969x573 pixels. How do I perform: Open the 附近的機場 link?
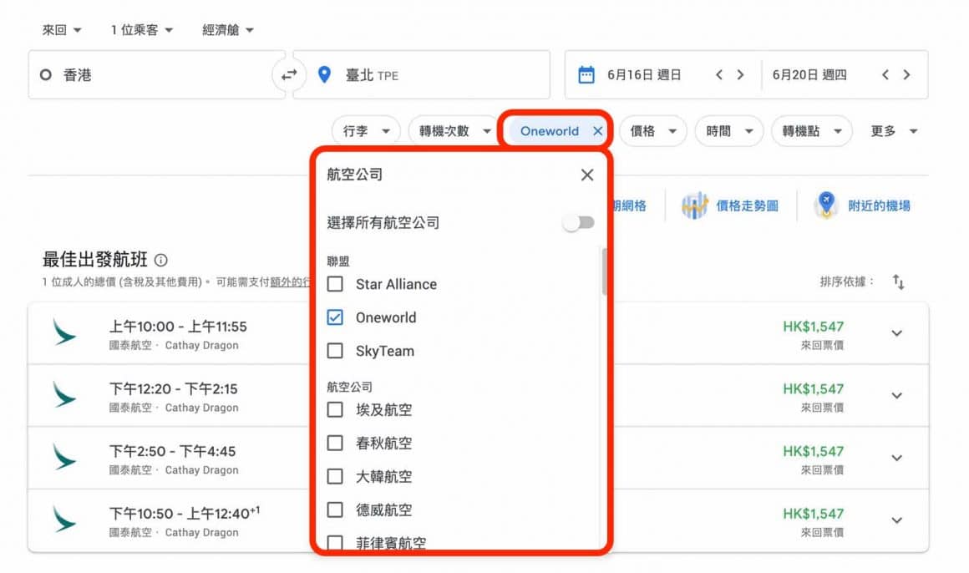[879, 205]
